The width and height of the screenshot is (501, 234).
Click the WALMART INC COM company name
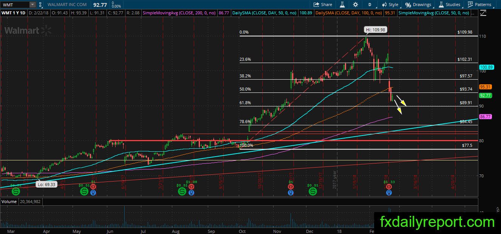point(67,5)
